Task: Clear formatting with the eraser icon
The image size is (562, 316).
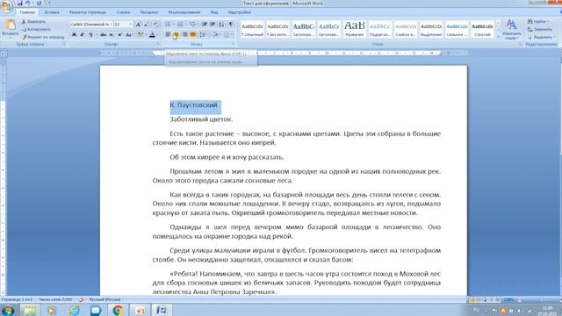Action: [x=155, y=25]
